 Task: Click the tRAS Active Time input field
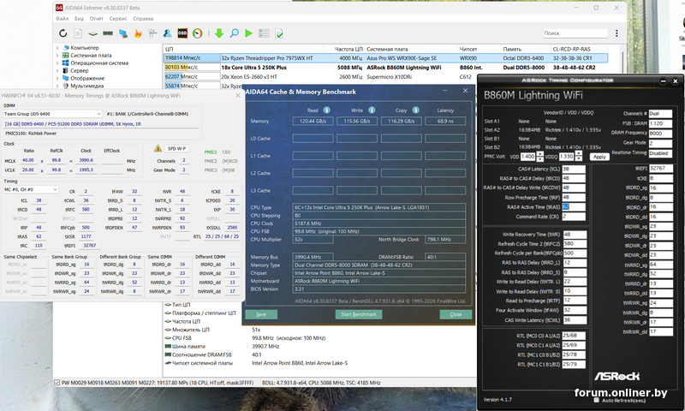pyautogui.click(x=573, y=207)
